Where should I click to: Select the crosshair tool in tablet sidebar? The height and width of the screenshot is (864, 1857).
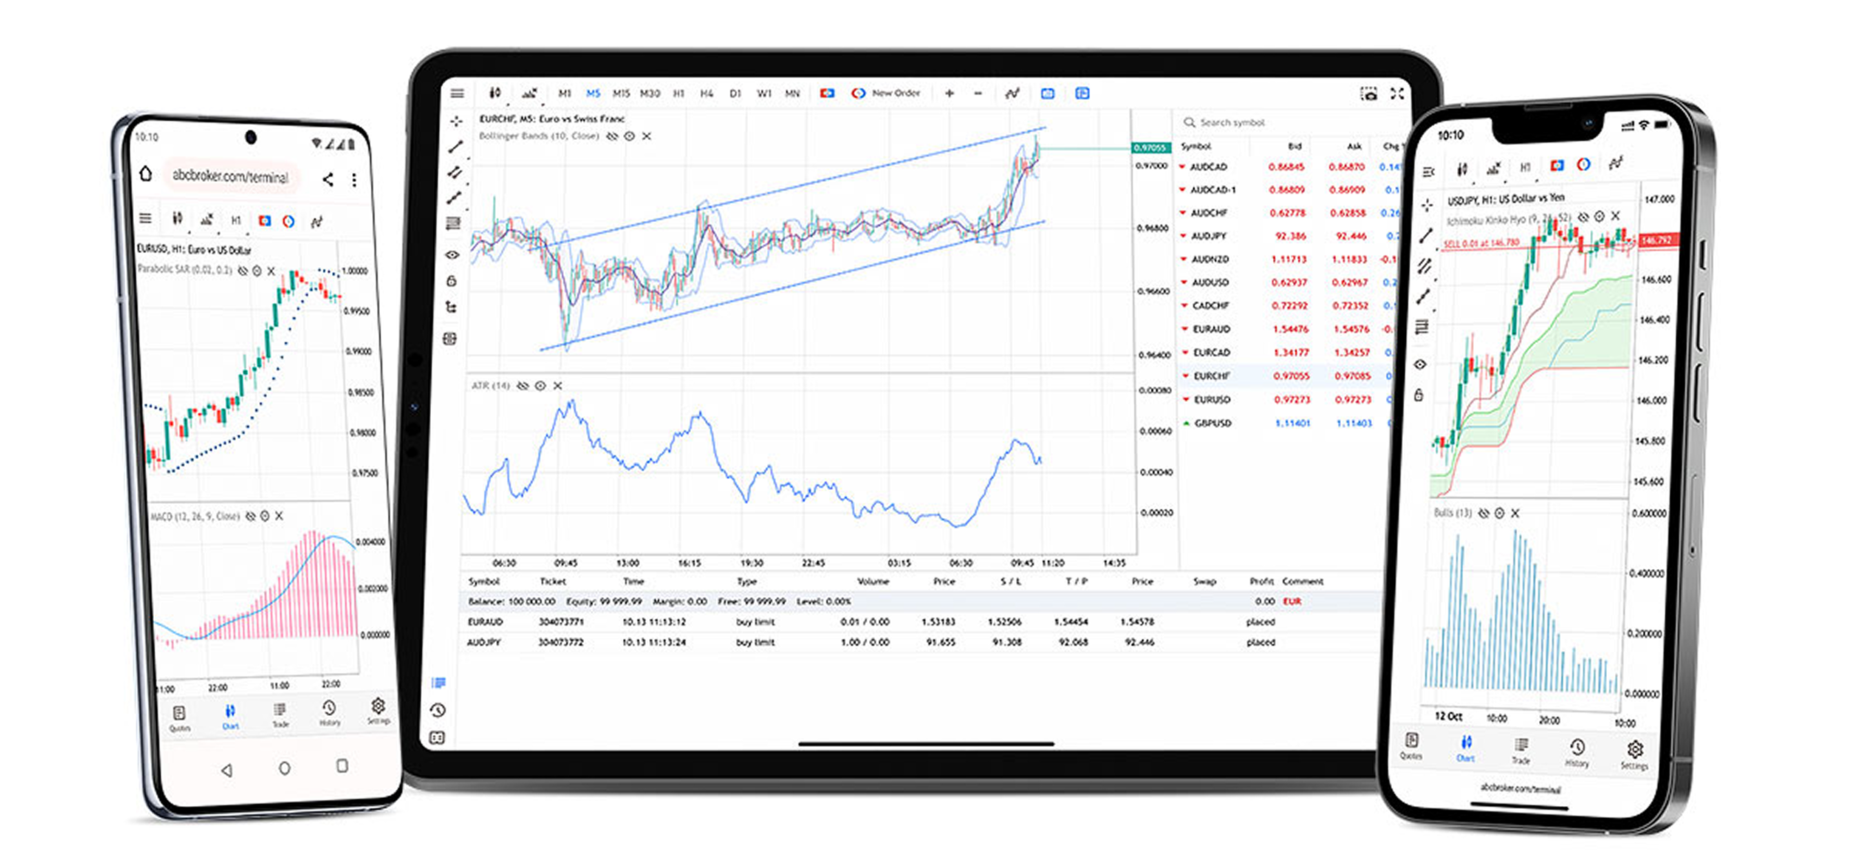[456, 121]
